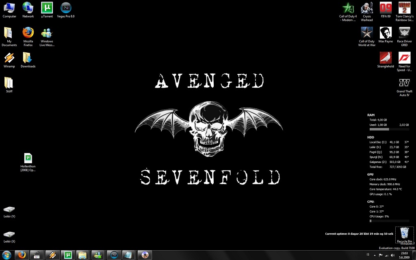Click the "Local Disc (C:)" HDD row
Screen dimensions: 416x260
389,142
